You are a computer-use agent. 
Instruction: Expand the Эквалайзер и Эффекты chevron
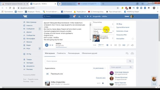click(113, 31)
